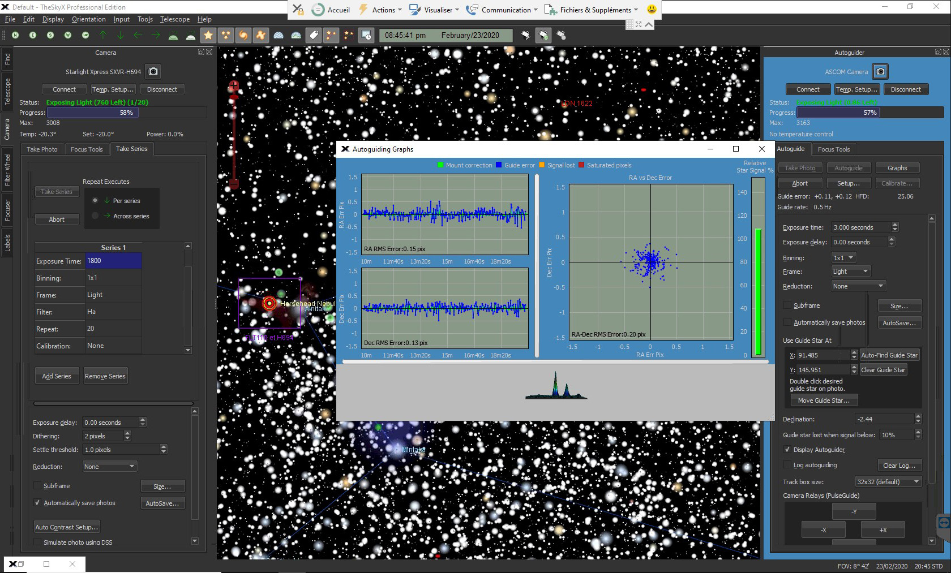Open the Camera panel Reduction dropdown
This screenshot has height=573, width=951.
click(110, 466)
